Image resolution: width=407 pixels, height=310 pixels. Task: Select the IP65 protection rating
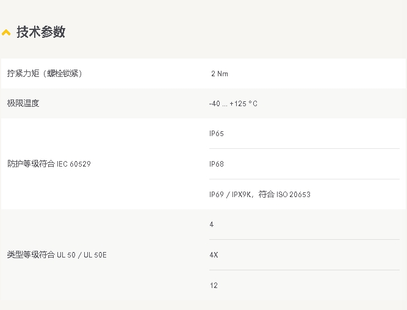(x=217, y=134)
